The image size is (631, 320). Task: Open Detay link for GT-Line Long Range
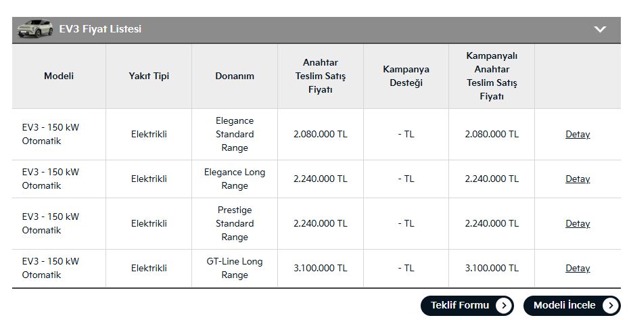click(578, 268)
